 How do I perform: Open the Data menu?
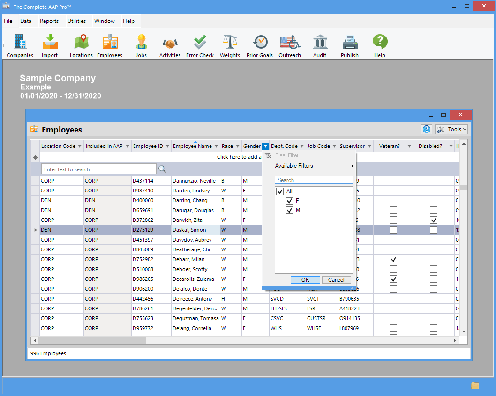[x=26, y=21]
